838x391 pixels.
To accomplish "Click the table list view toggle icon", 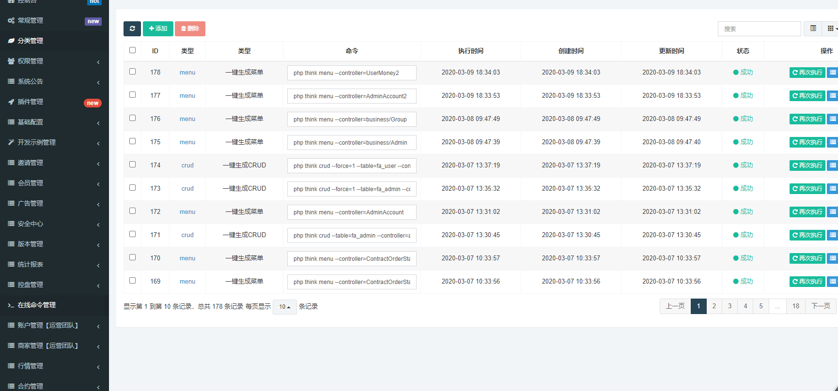I will (x=813, y=29).
